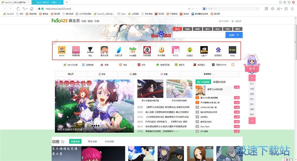This screenshot has height=161, width=297.
Task: Open the 4月新番大吐槽 banner image
Action: 94,106
